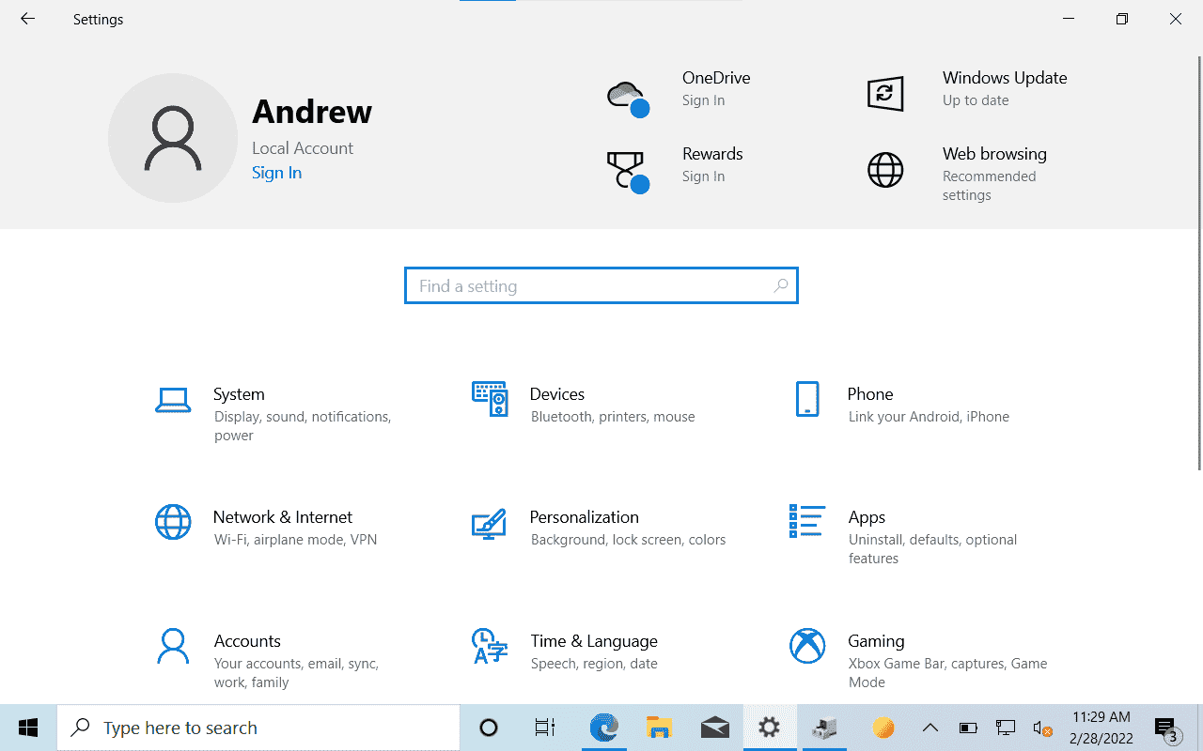This screenshot has width=1203, height=751.
Task: Open the System settings category
Action: pos(279,414)
